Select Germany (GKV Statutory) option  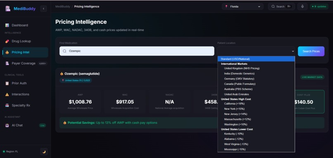pyautogui.click(x=256, y=79)
